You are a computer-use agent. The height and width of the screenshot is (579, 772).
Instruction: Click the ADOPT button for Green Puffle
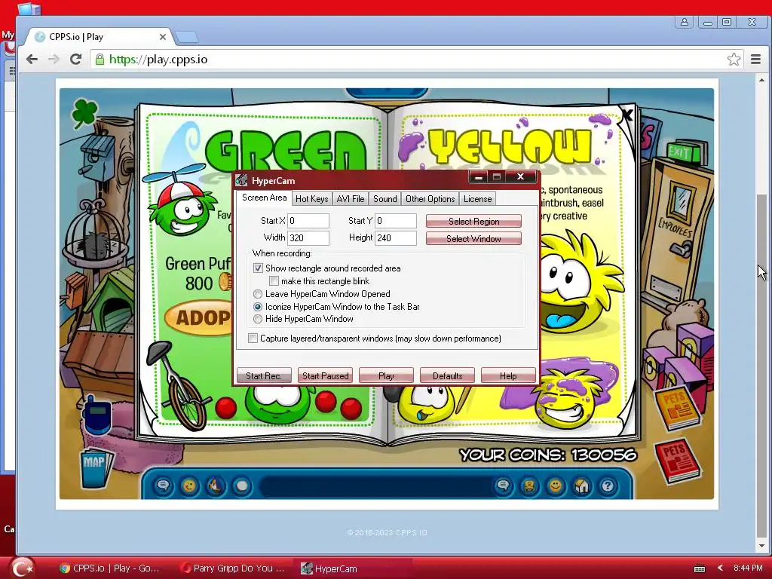tap(199, 317)
